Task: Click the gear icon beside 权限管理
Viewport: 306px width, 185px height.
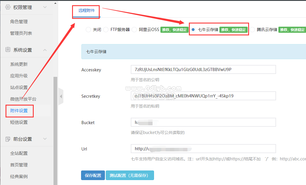Action: tap(8, 7)
